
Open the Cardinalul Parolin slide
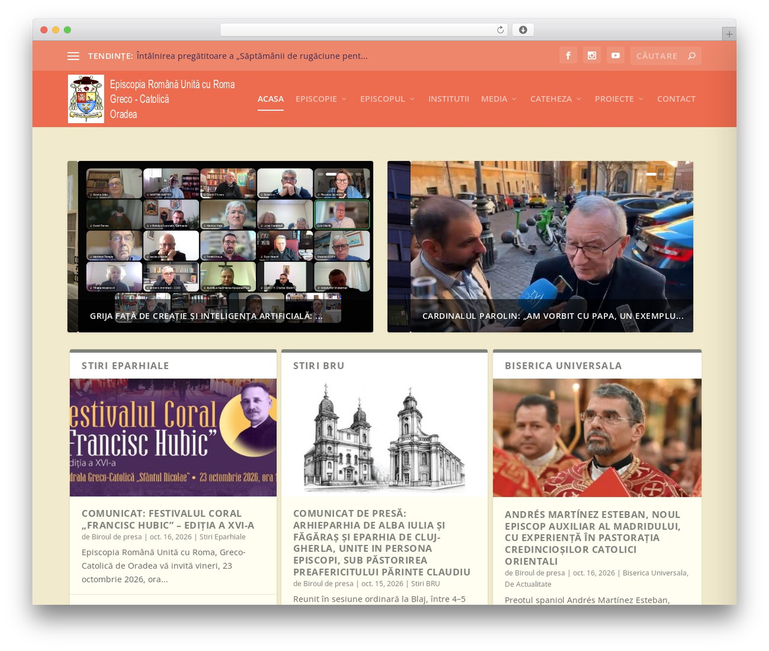553,316
